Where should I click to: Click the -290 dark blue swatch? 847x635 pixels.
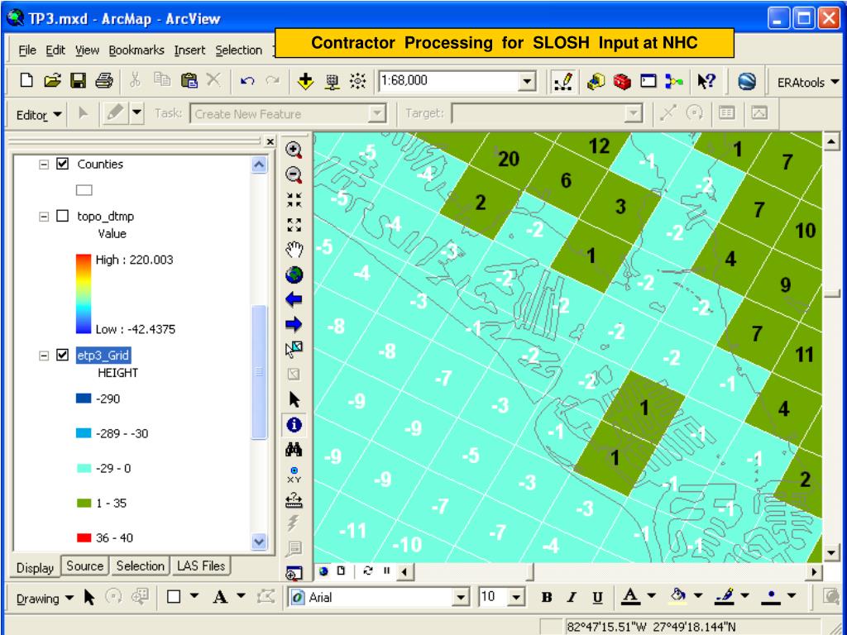click(84, 399)
